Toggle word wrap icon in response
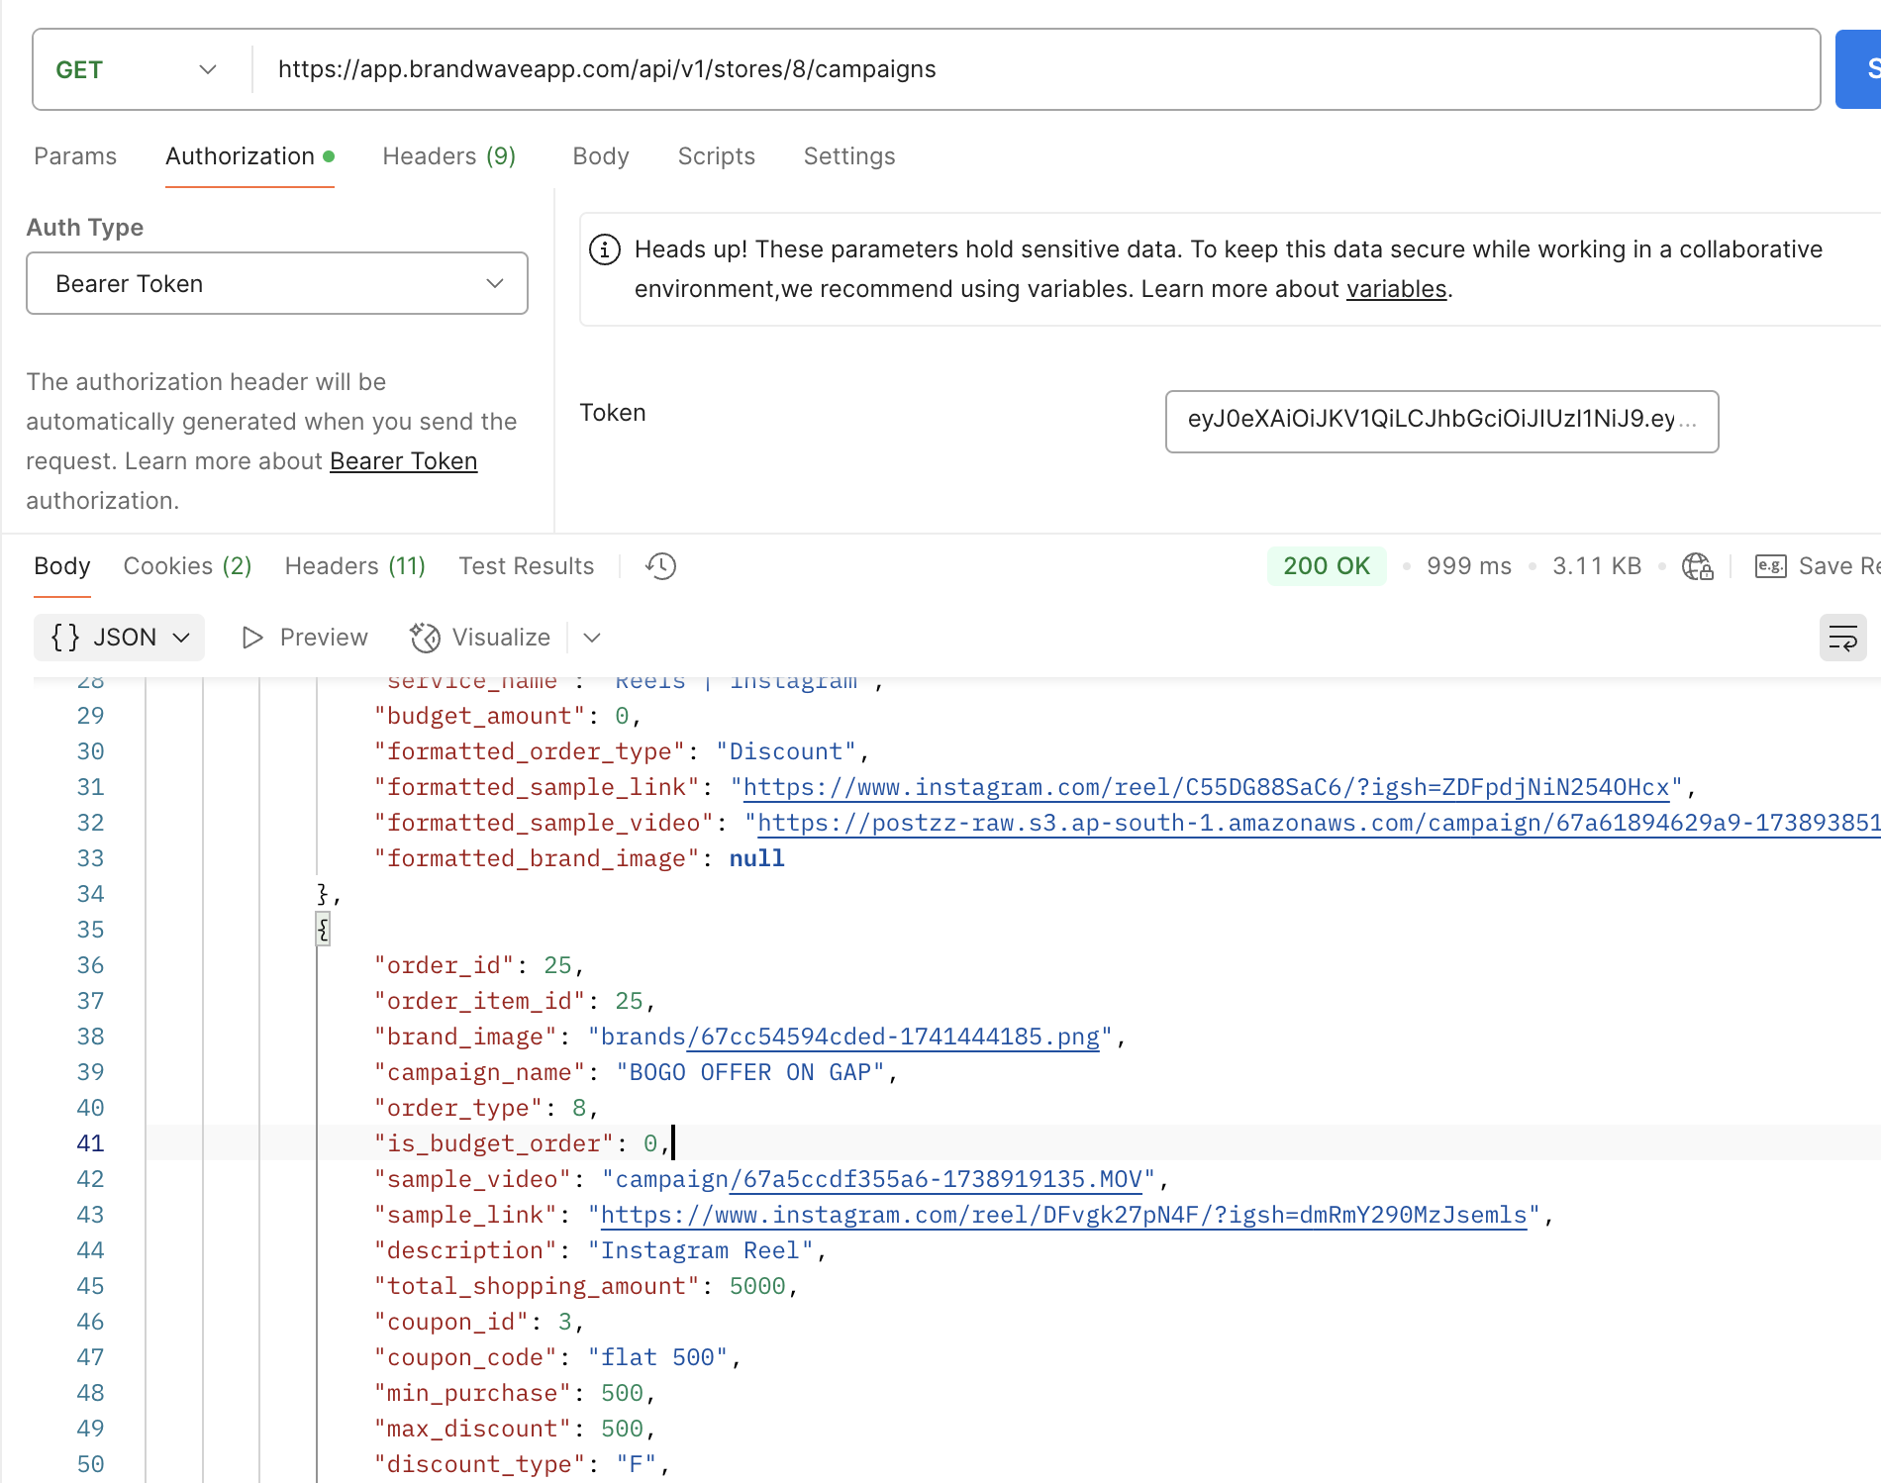 coord(1842,638)
